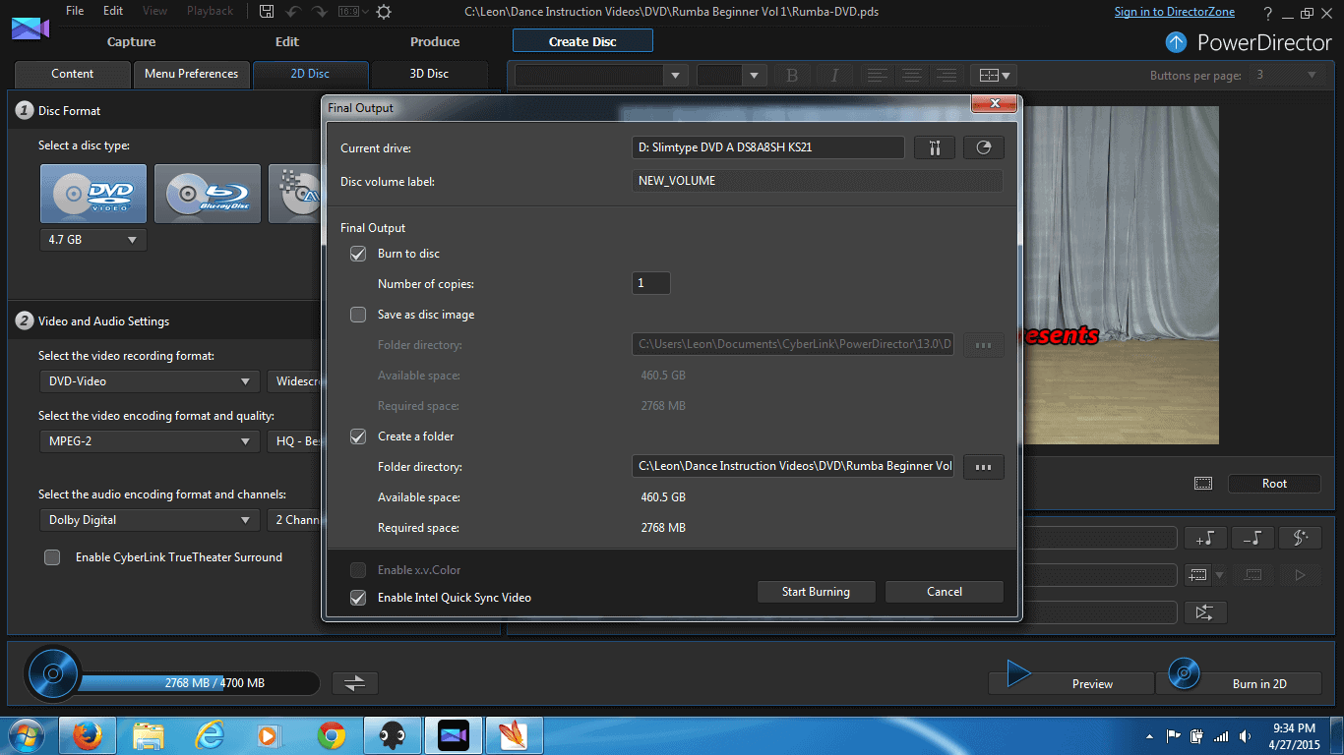
Task: Click the volume speaker tray icon
Action: 1246,735
